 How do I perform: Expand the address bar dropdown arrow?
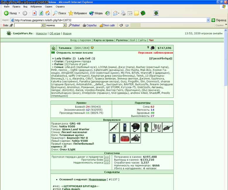click(x=208, y=20)
